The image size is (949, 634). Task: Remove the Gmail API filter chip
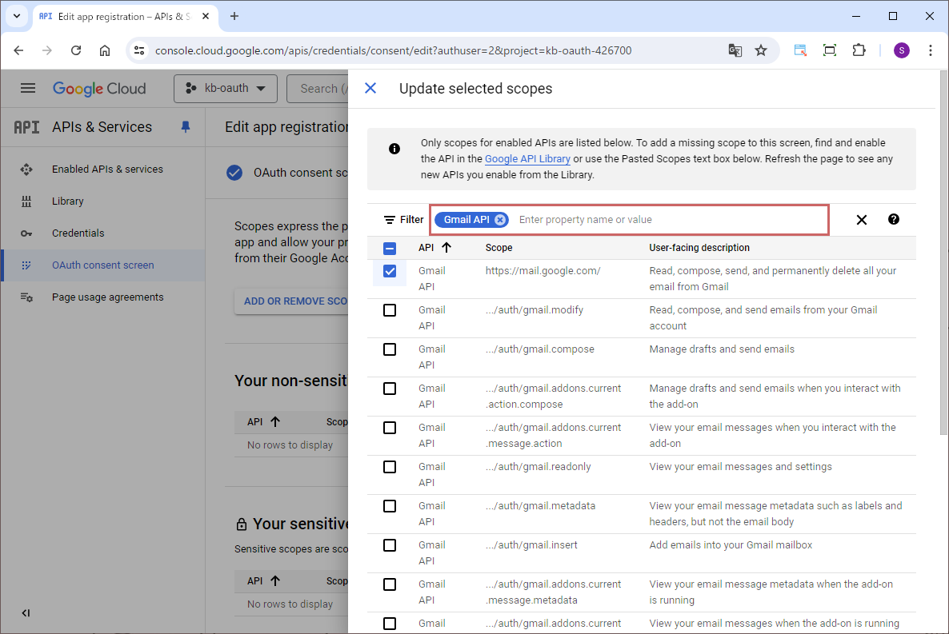(x=500, y=220)
